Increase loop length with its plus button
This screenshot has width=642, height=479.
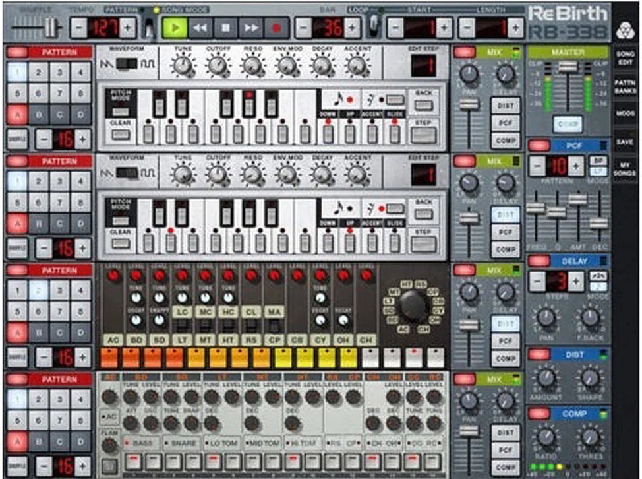pyautogui.click(x=515, y=28)
